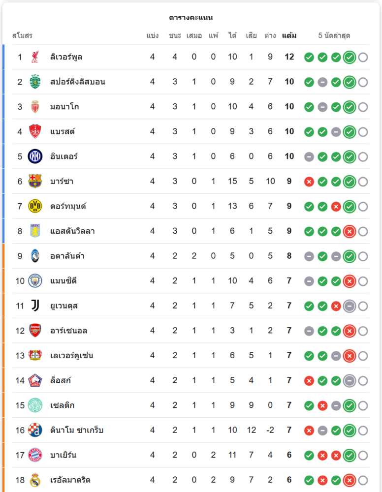Go to the เซลติก team page link
382x492 pixels.
63,405
